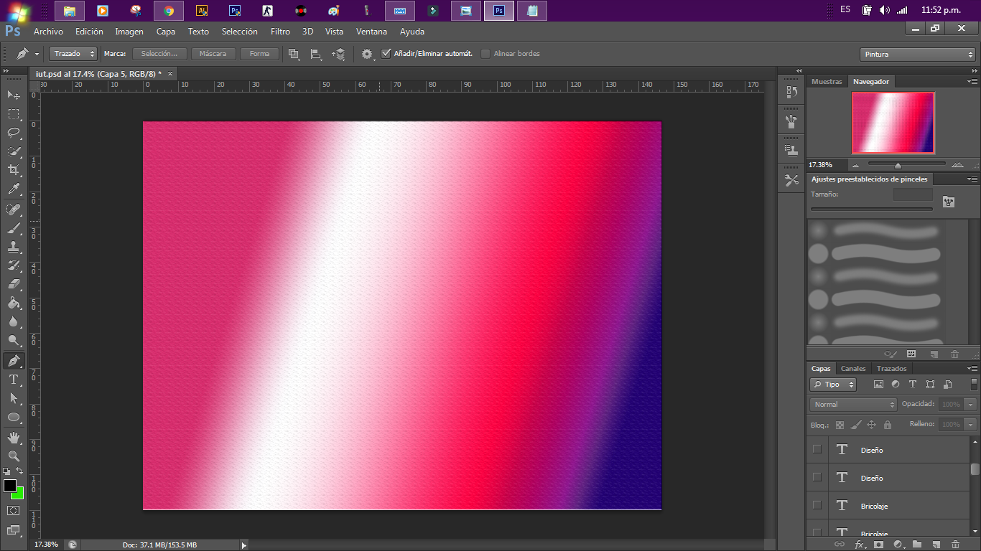
Task: Open the brush panel toggle icon
Action: point(949,202)
